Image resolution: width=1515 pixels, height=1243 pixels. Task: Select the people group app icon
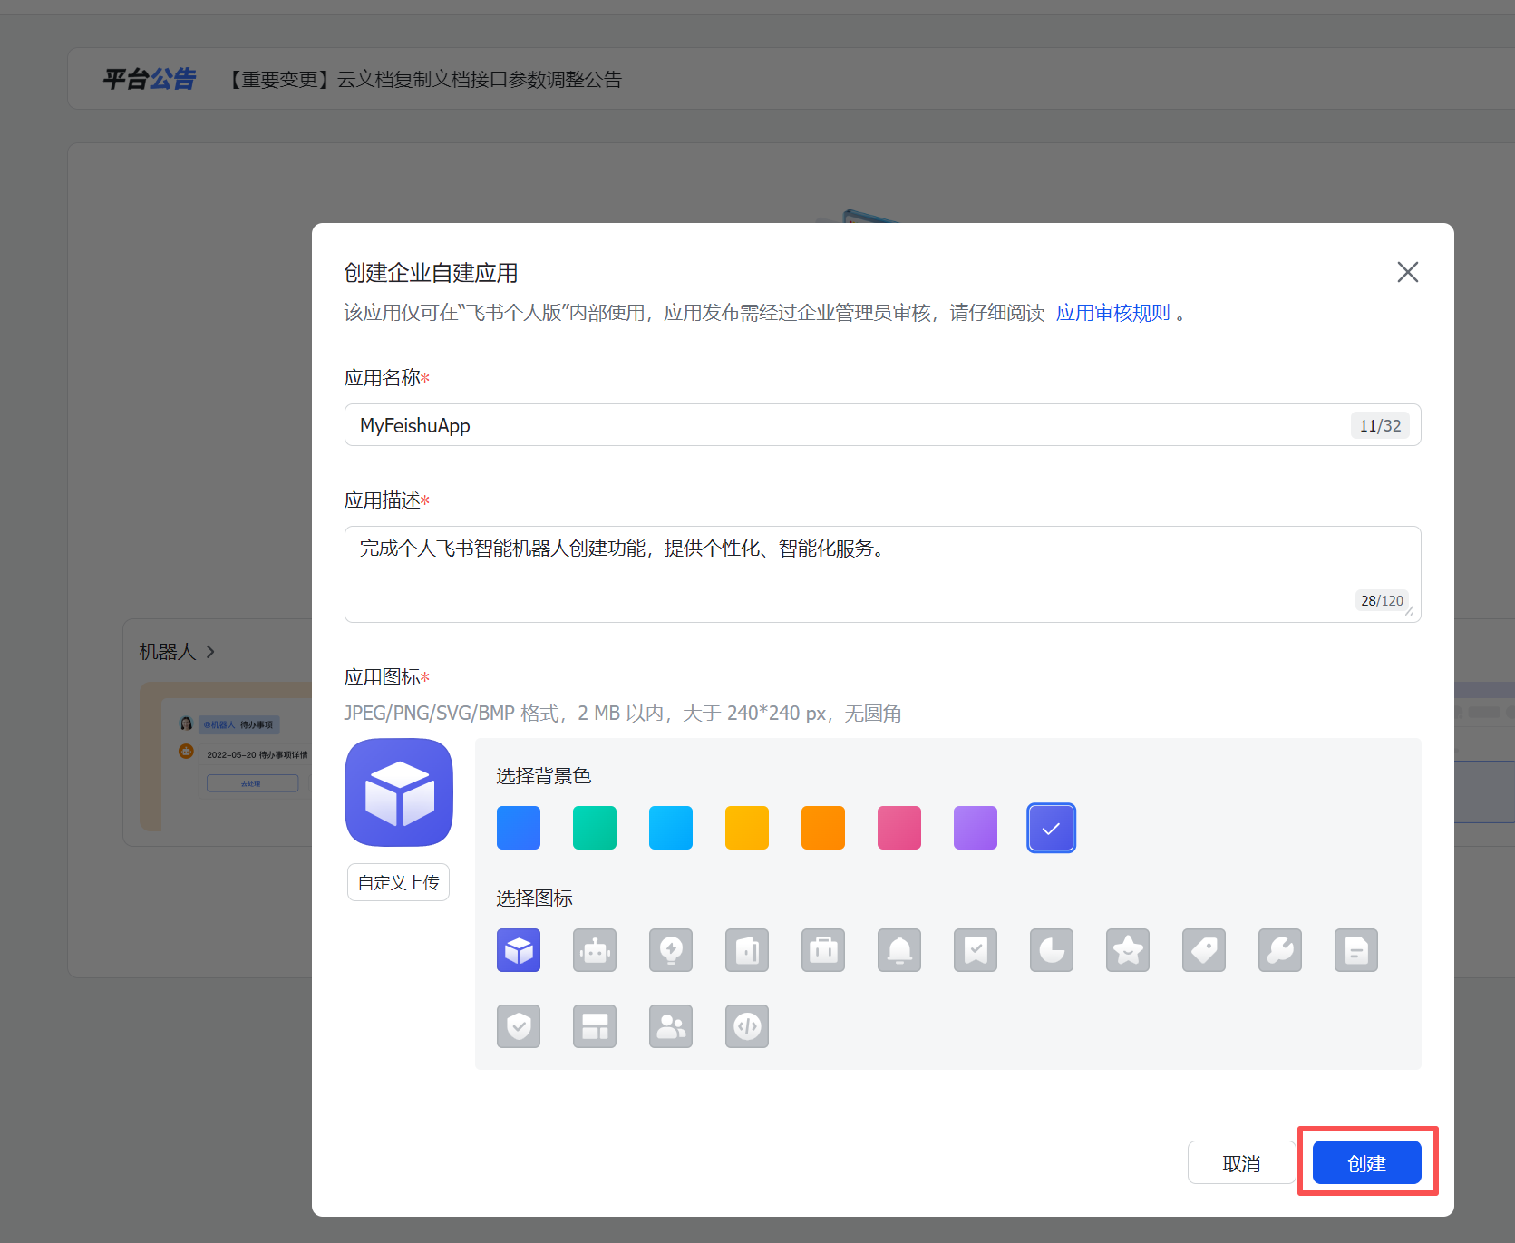[671, 1026]
